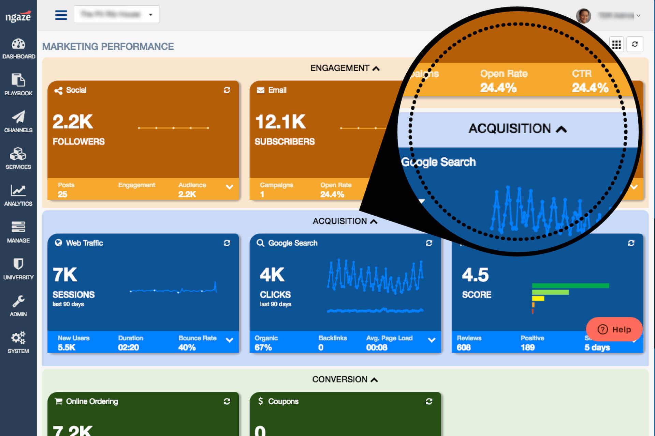The height and width of the screenshot is (436, 655).
Task: Click the Social share icon
Action: click(58, 90)
